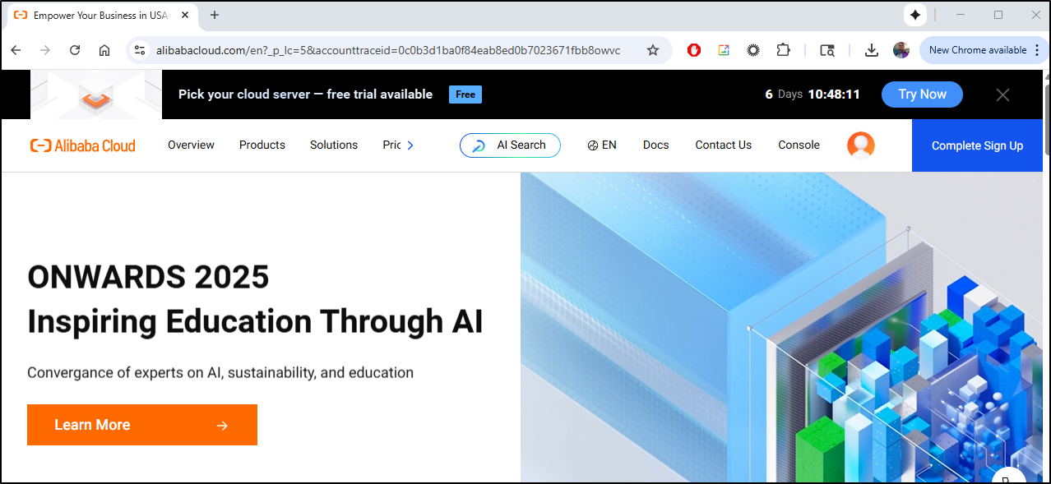Open AI Search
Image resolution: width=1051 pixels, height=484 pixels.
coord(510,145)
